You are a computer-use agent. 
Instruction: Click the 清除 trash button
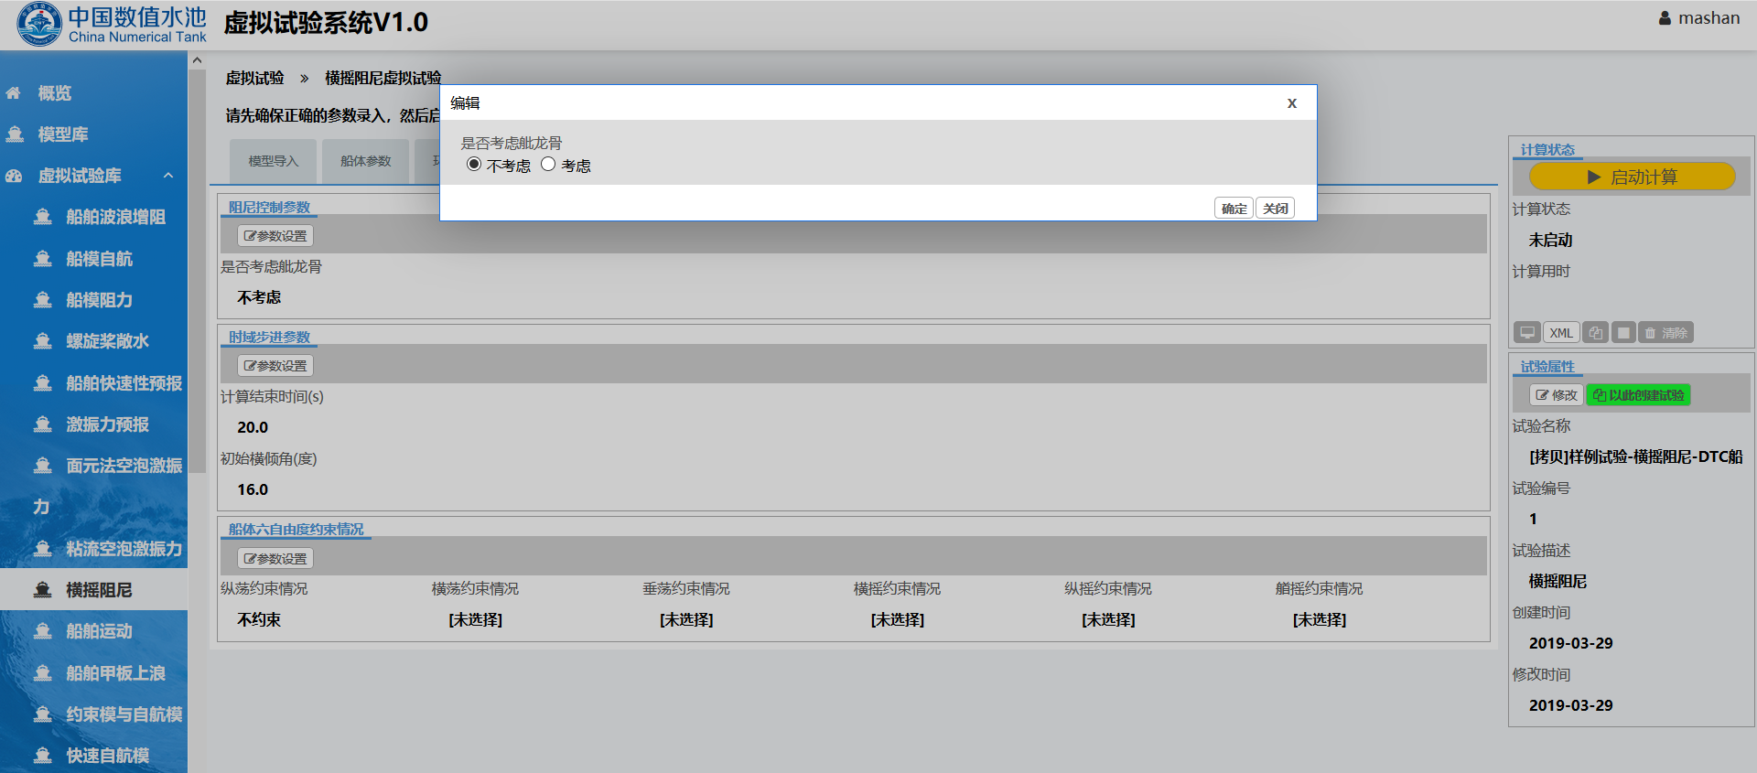coord(1665,333)
